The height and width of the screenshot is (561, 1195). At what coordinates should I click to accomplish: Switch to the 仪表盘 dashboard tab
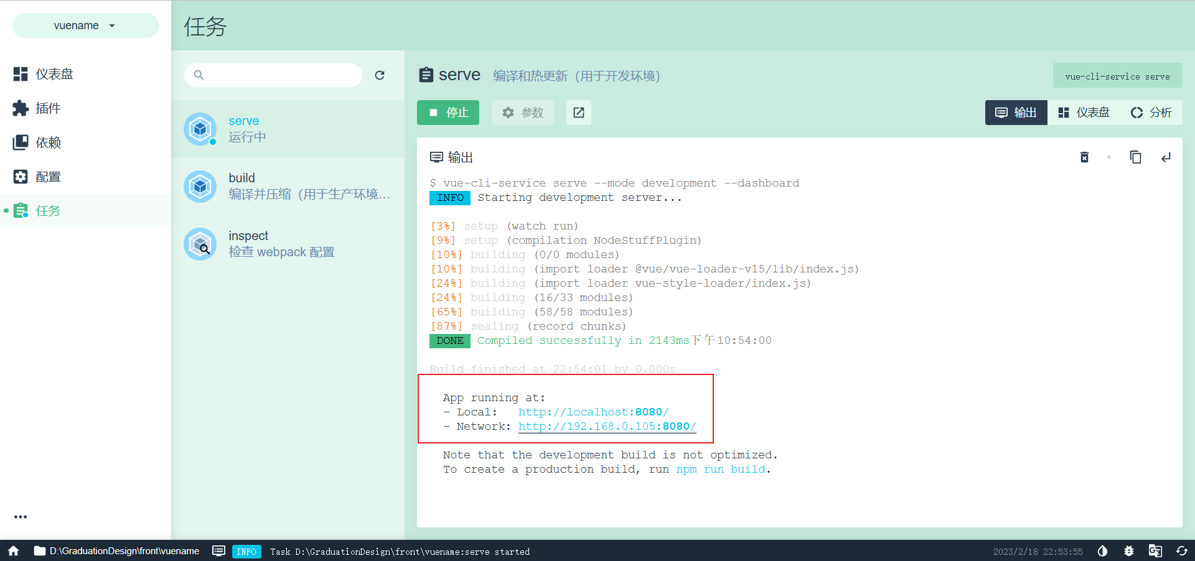point(1084,113)
